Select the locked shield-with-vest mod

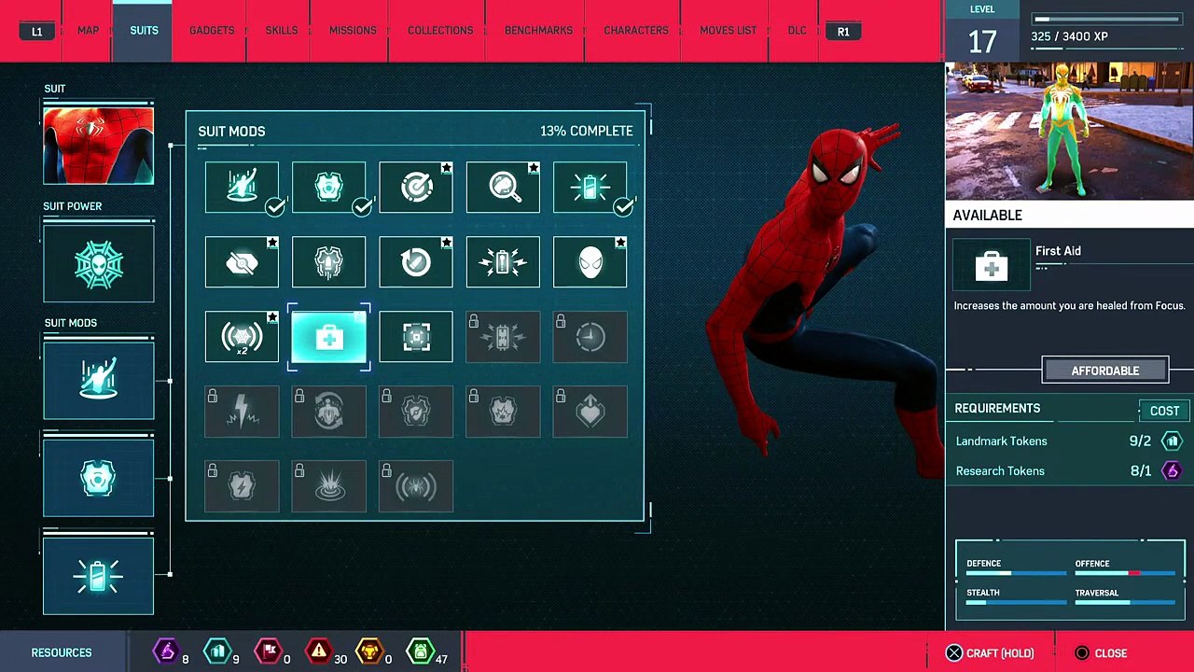(x=416, y=412)
